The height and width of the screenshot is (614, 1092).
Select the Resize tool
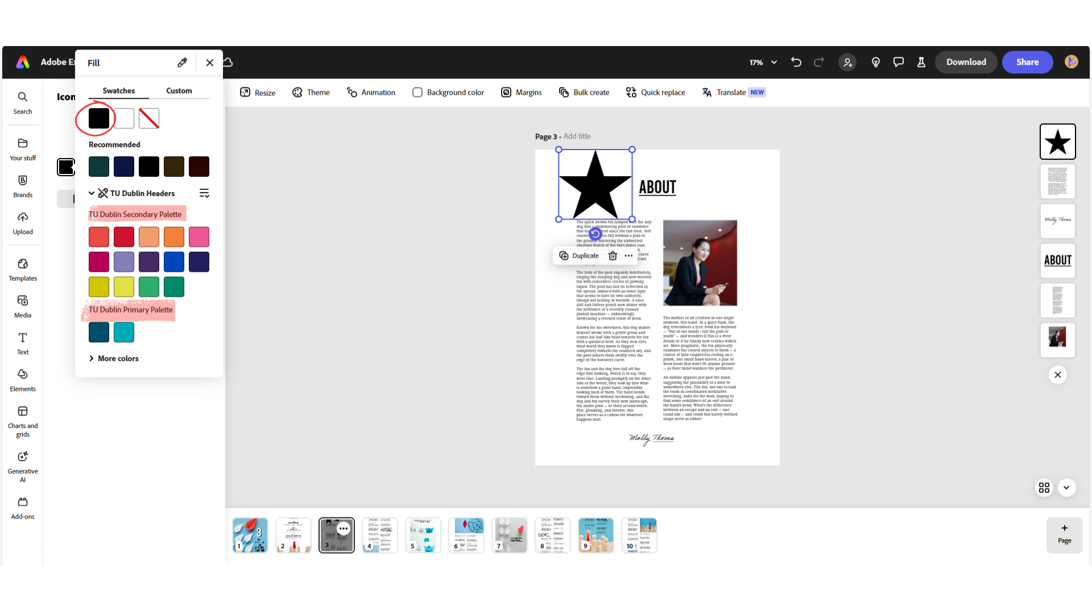257,92
